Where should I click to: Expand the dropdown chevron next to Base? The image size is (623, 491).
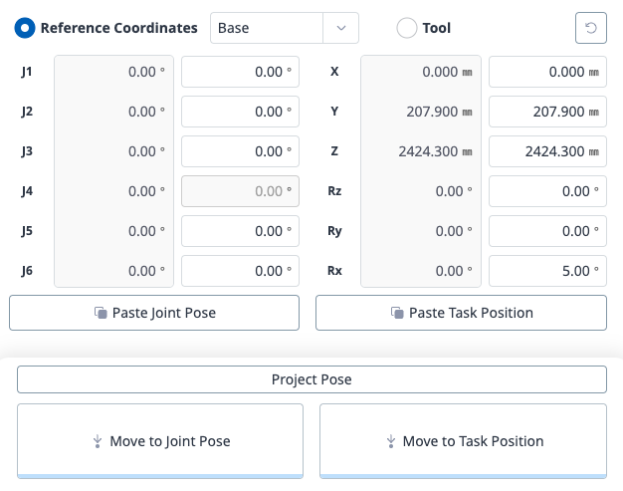(341, 28)
